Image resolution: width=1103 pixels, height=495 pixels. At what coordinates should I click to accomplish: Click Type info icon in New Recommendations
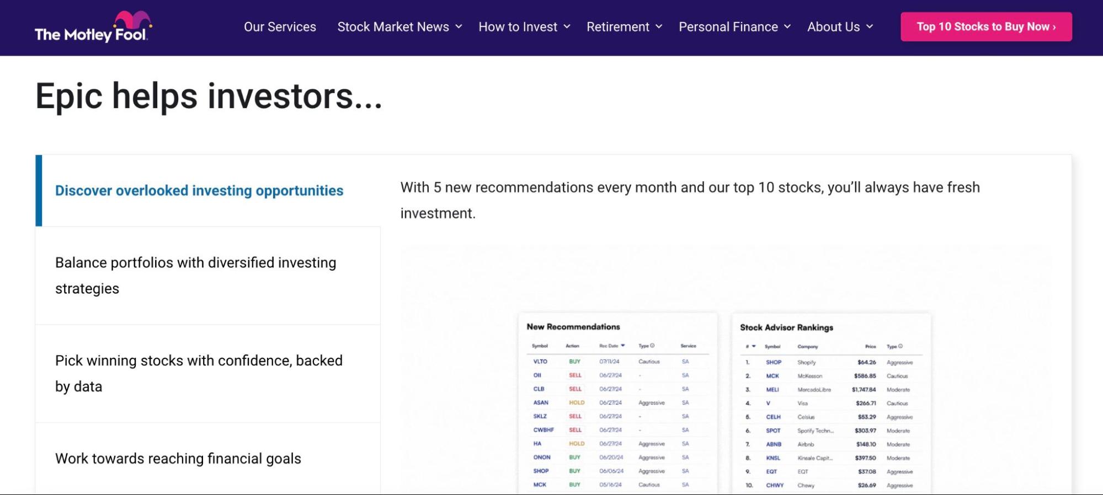click(x=652, y=346)
